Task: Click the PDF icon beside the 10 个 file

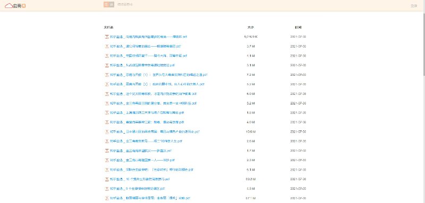Action: point(107,179)
